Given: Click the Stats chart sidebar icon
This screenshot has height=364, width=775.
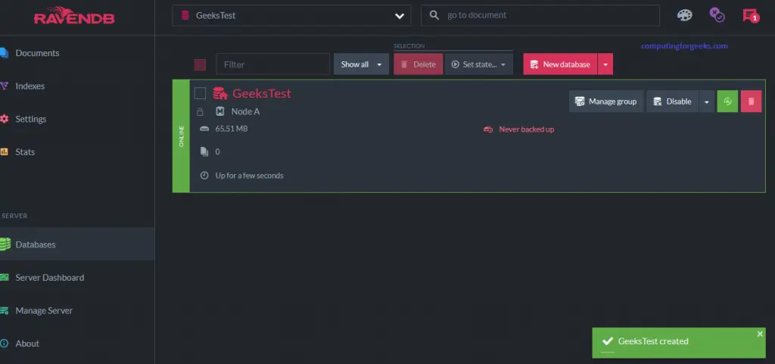Looking at the screenshot, I should pos(4,152).
